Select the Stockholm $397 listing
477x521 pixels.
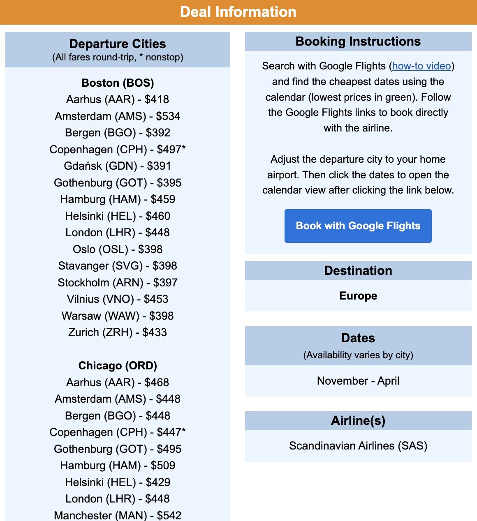tap(118, 282)
